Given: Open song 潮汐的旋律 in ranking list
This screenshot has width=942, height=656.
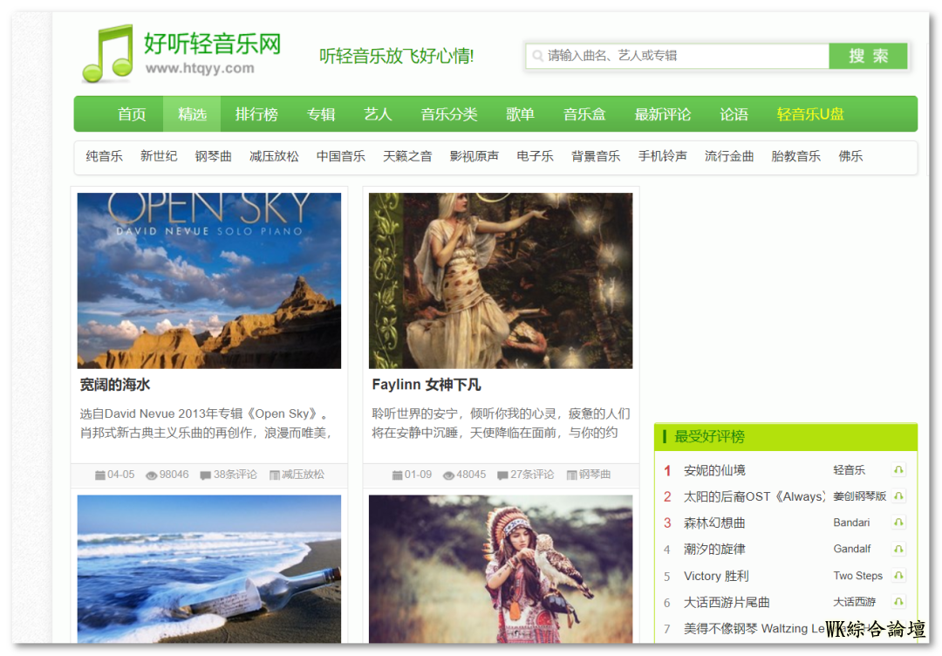Looking at the screenshot, I should 714,550.
